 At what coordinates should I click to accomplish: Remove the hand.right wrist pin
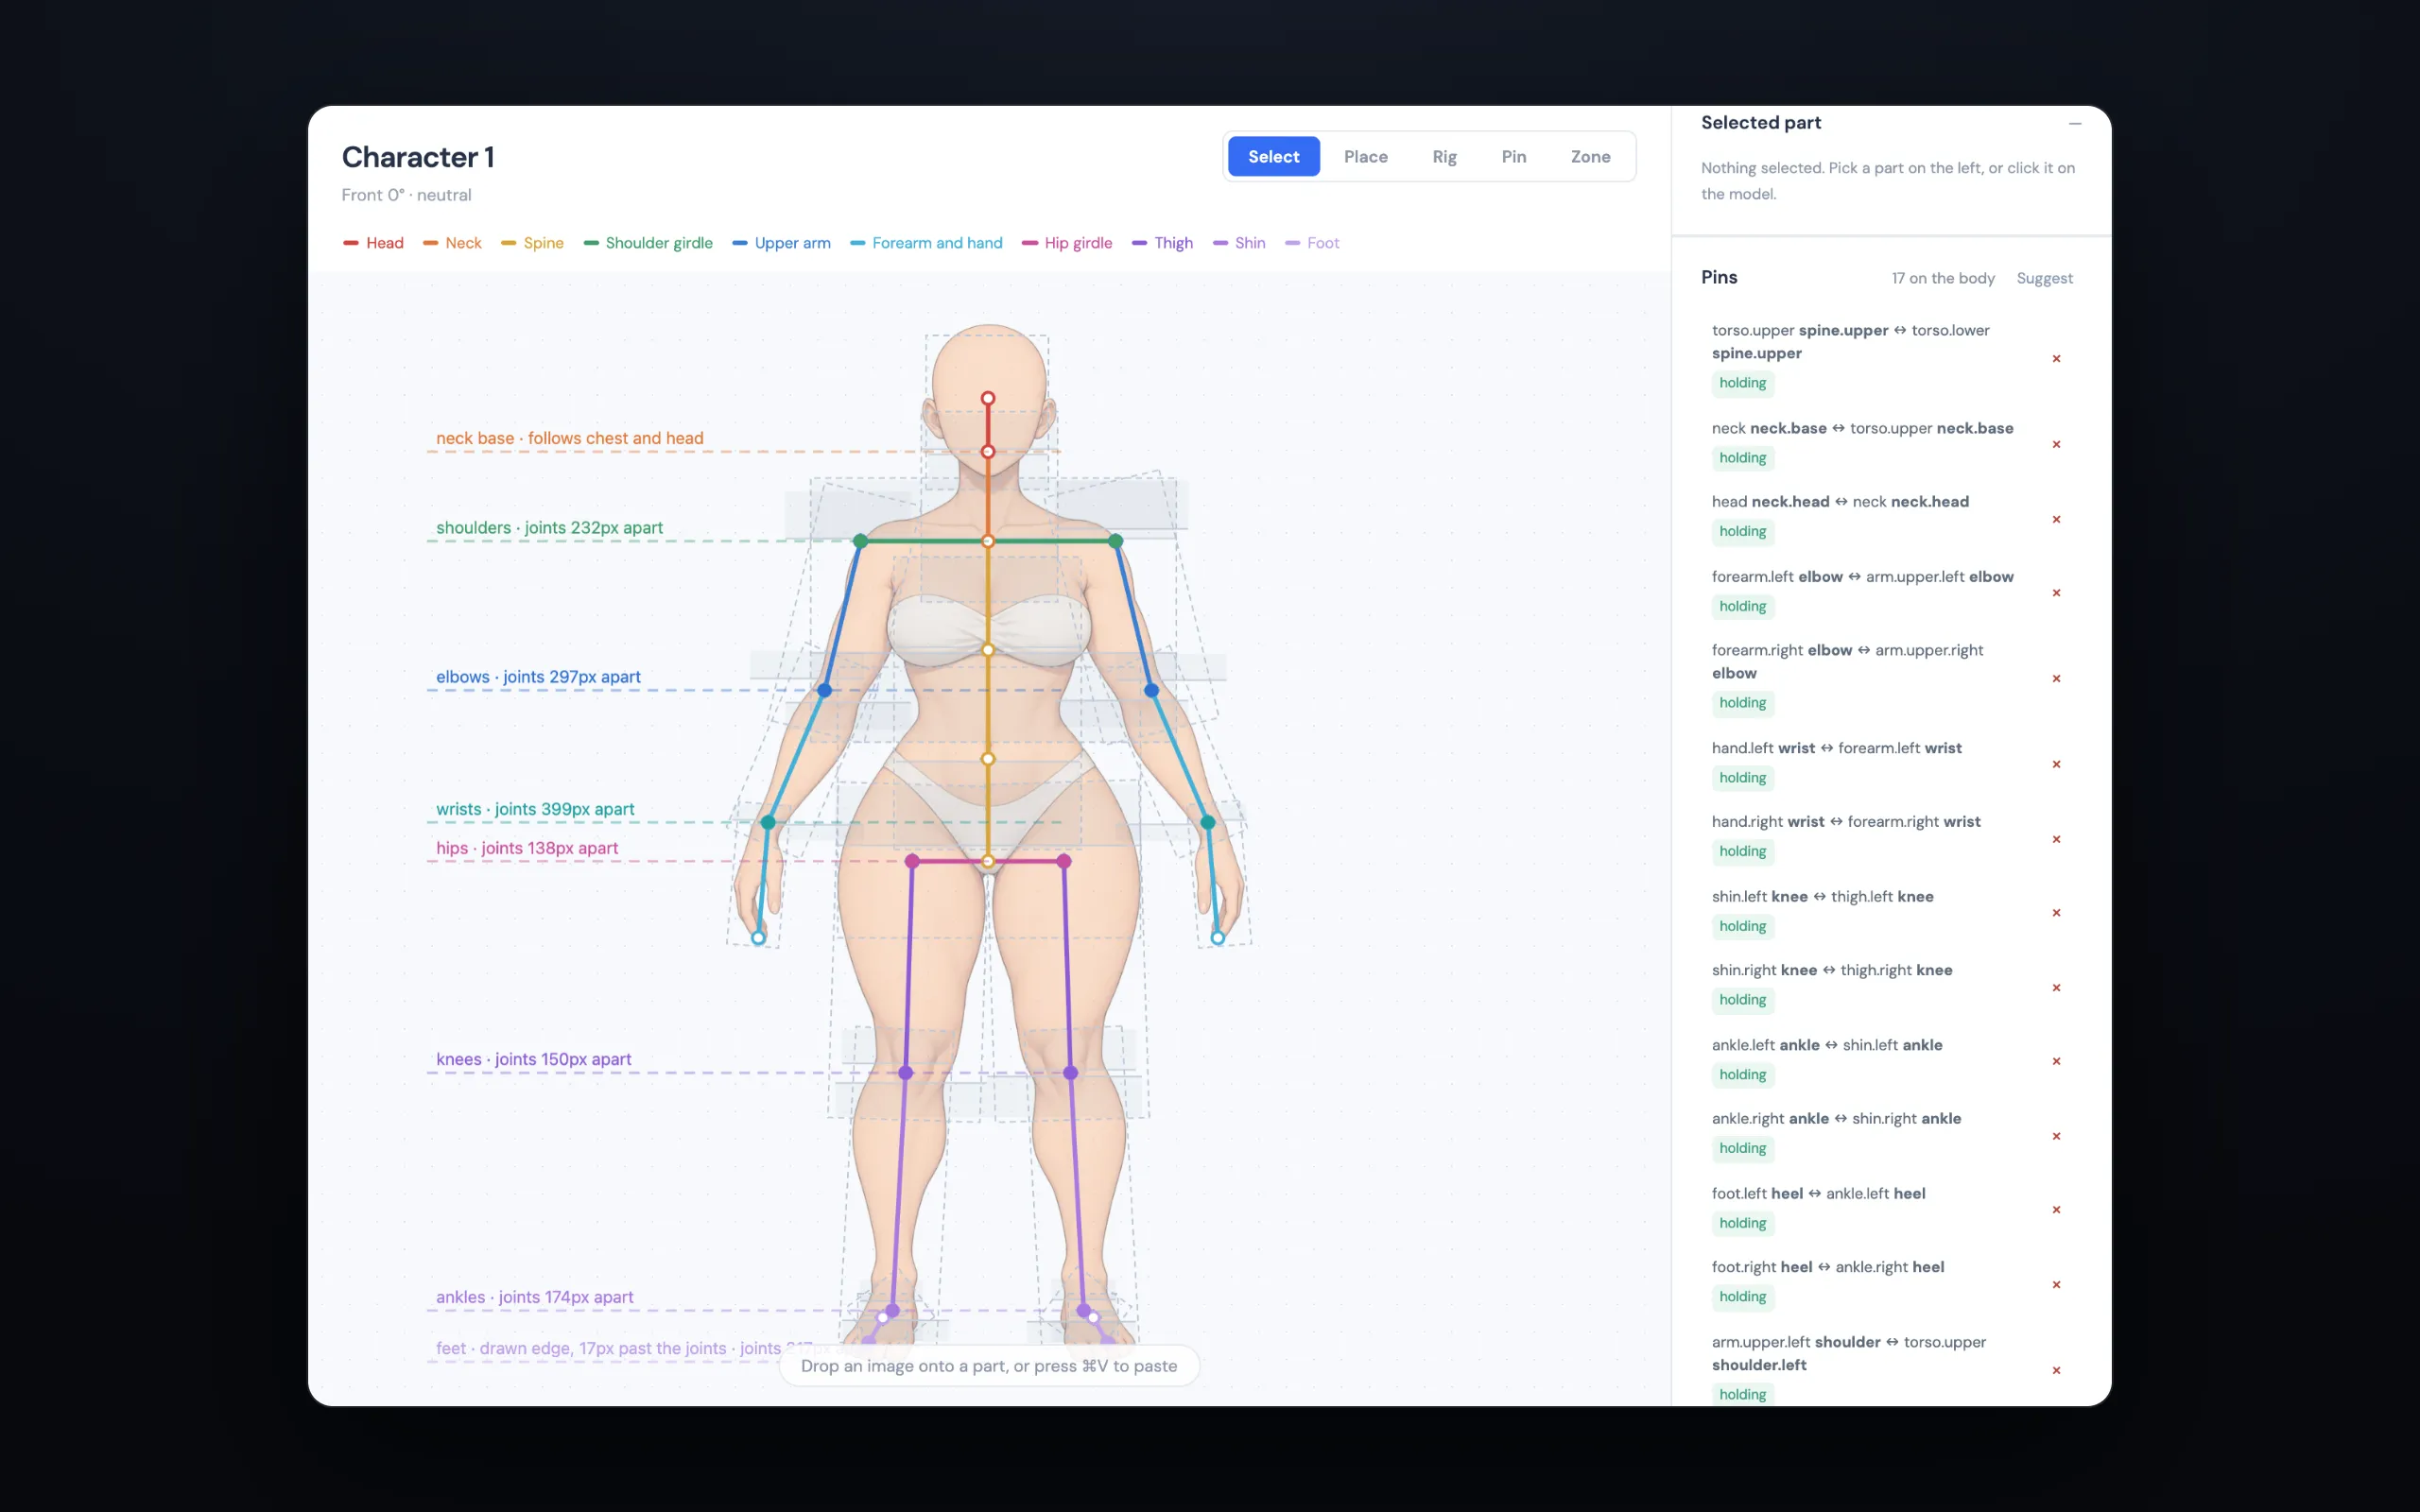pyautogui.click(x=2056, y=839)
